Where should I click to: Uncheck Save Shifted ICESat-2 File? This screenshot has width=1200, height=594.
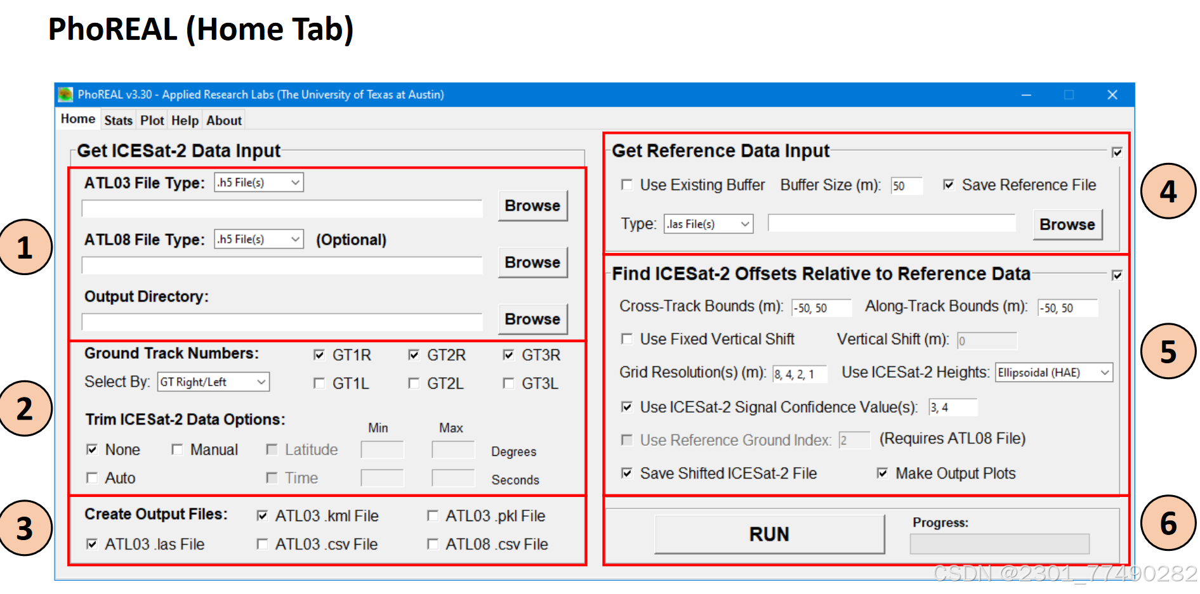pos(627,473)
